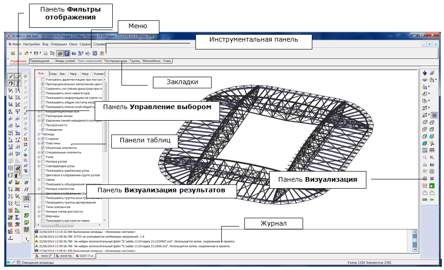Open the 'Железобетон' tab

coord(152,61)
